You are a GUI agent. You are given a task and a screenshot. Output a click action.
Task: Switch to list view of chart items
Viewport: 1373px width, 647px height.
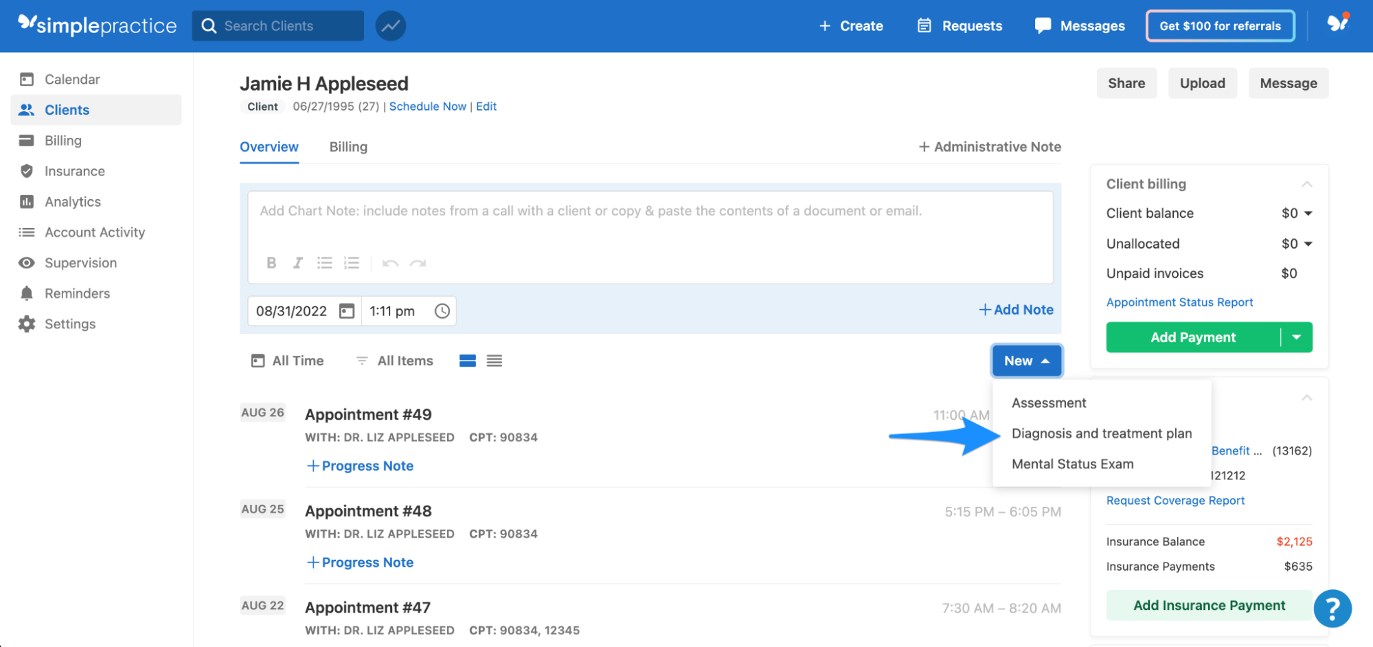click(494, 360)
